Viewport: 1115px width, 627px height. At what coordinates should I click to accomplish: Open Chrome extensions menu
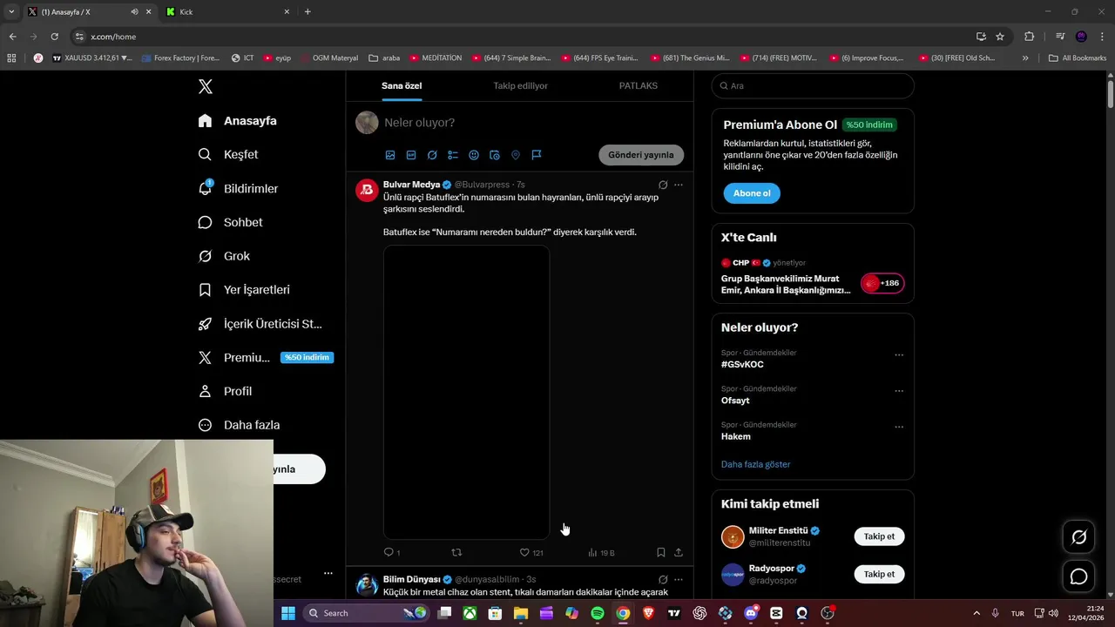[x=1029, y=37]
